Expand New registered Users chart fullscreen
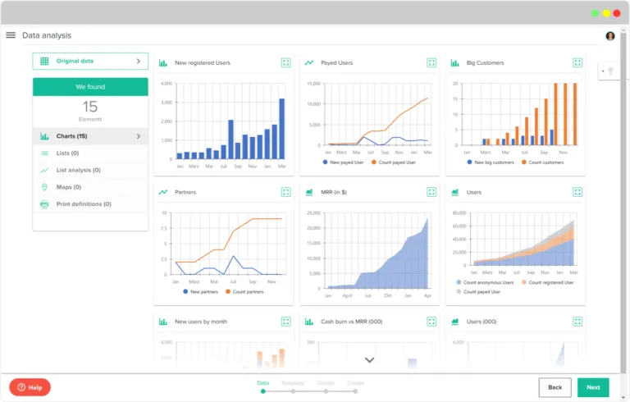Image resolution: width=630 pixels, height=402 pixels. (285, 62)
